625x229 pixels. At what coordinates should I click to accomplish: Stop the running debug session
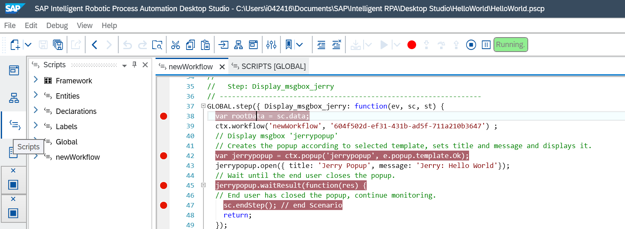[471, 45]
